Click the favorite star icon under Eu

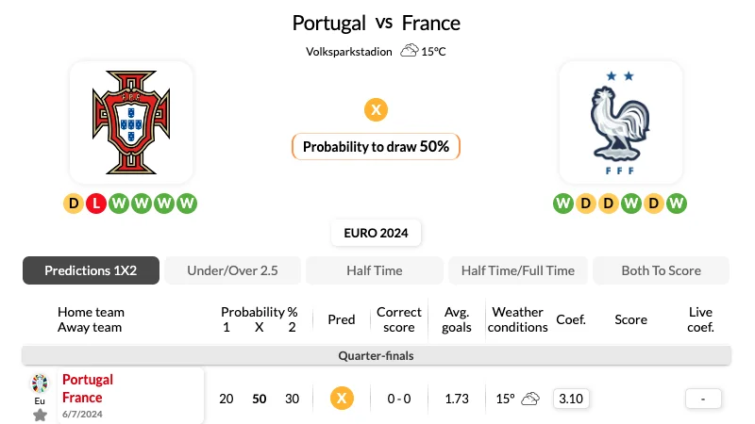[x=40, y=415]
